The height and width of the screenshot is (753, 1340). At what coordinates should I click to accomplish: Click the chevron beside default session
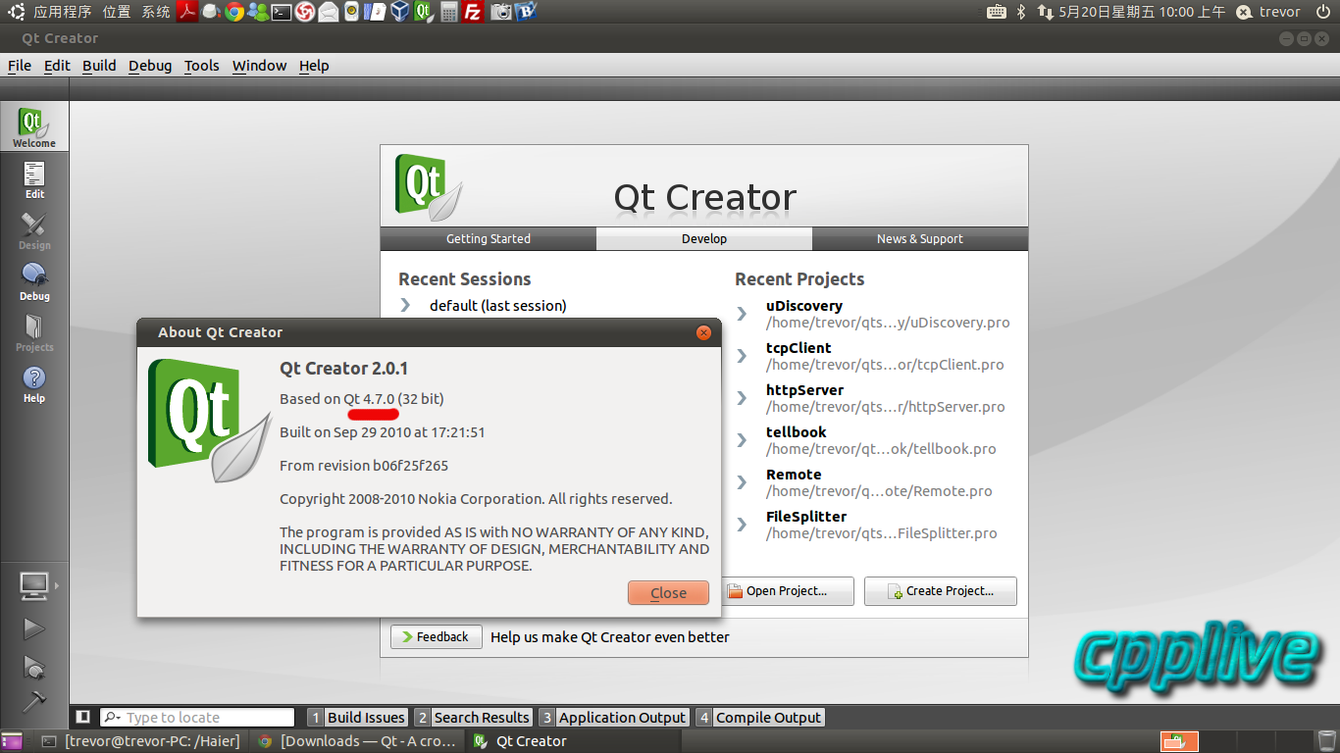click(405, 306)
